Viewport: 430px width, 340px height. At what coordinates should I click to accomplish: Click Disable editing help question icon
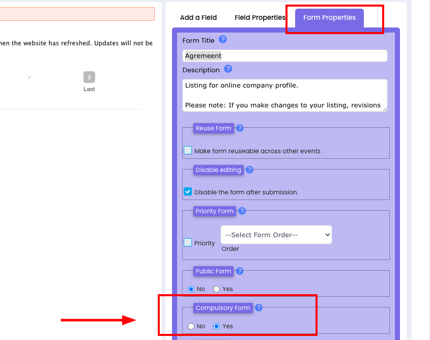click(x=249, y=169)
